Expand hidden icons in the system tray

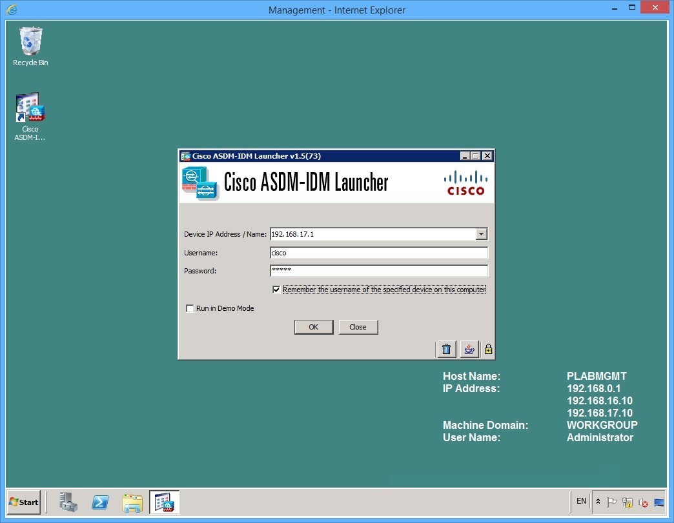tap(597, 501)
